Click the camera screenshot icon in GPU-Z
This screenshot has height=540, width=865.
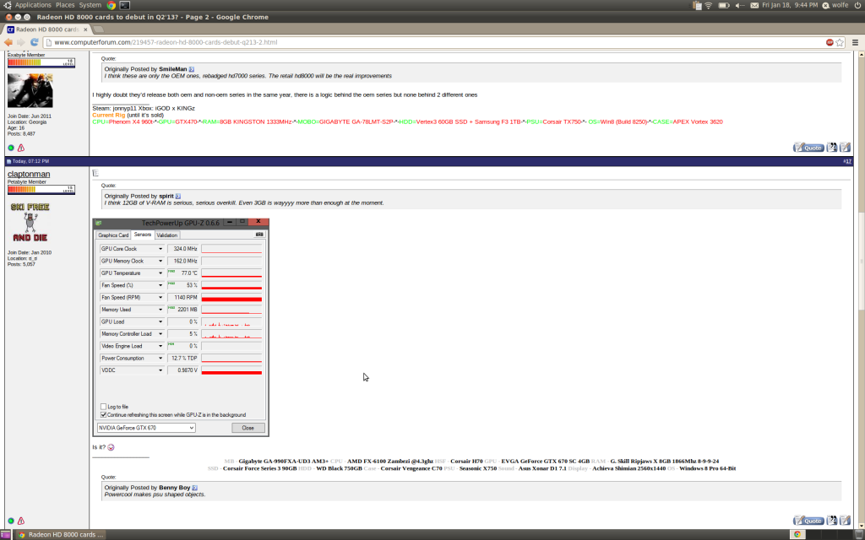click(258, 233)
